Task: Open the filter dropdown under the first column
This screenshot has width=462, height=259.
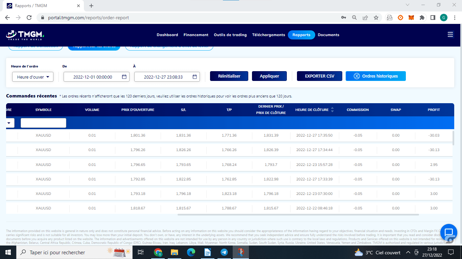Action: [x=10, y=123]
